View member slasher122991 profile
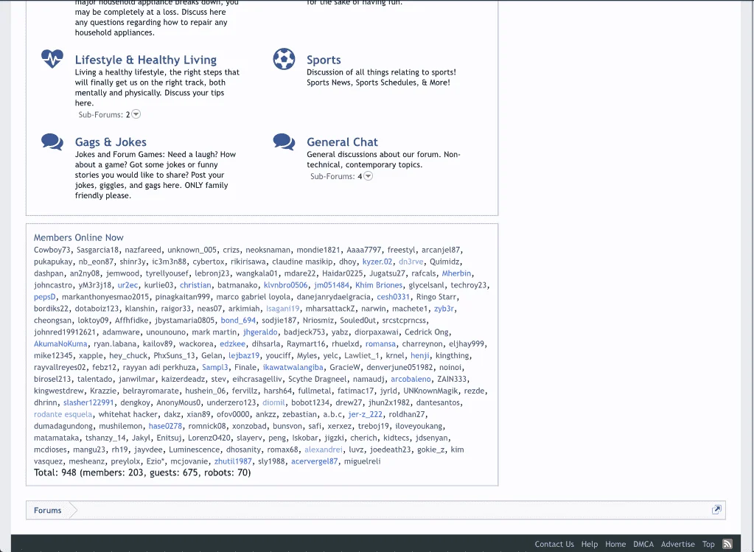 (88, 402)
